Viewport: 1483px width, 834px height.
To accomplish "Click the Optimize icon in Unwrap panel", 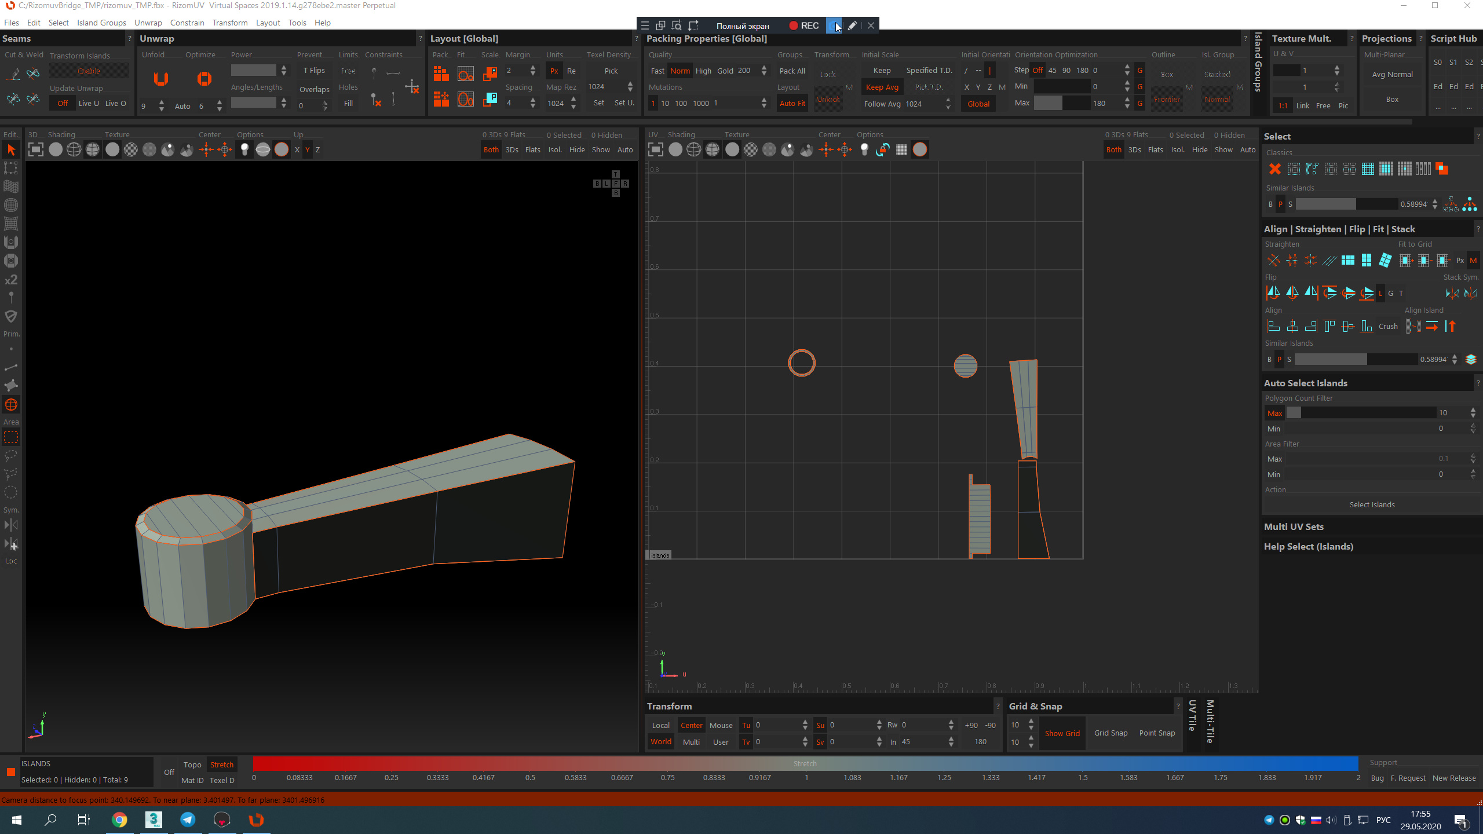I will click(204, 79).
